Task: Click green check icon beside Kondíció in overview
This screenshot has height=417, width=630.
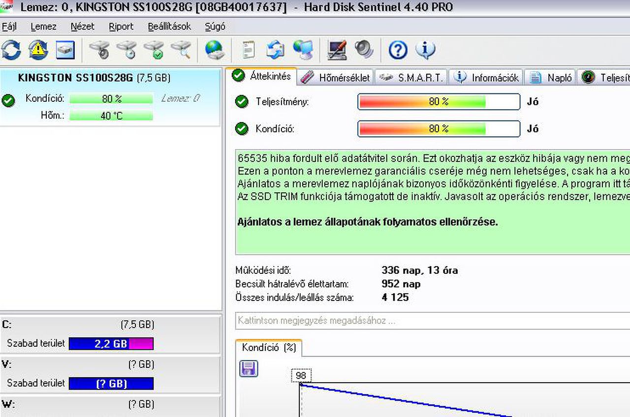Action: [241, 129]
